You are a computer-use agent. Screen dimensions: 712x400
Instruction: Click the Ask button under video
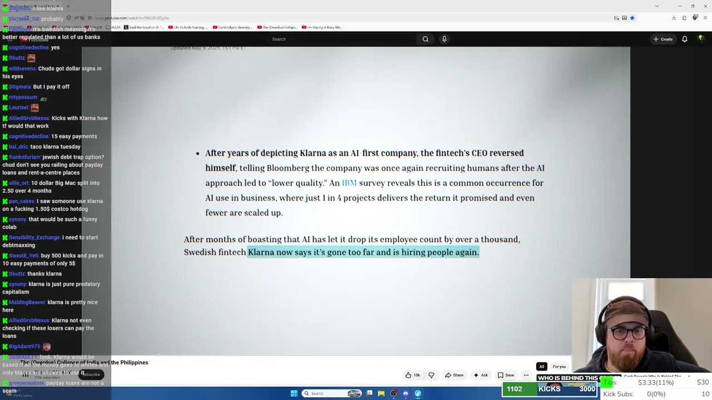tap(481, 375)
